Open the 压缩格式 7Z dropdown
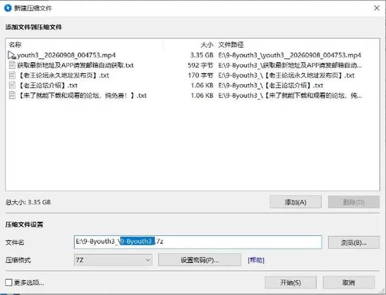Screen dimensions: 386x295 click(x=113, y=260)
